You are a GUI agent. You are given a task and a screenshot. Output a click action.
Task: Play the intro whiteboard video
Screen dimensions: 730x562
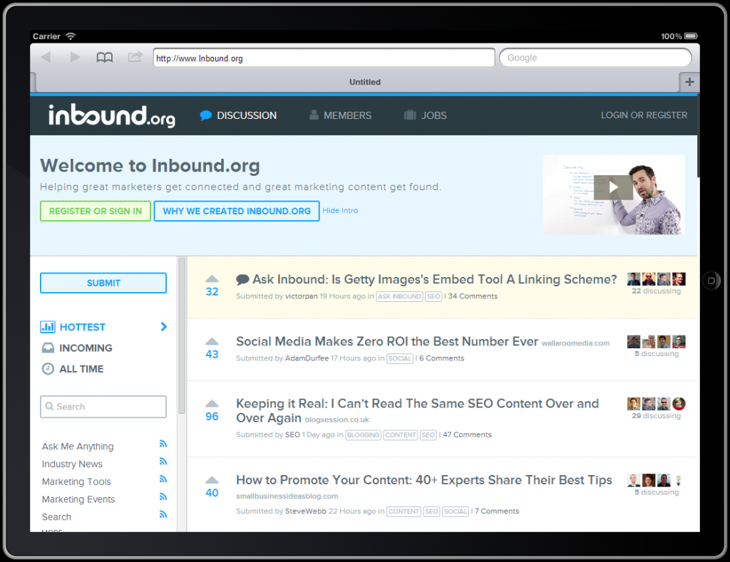point(613,187)
